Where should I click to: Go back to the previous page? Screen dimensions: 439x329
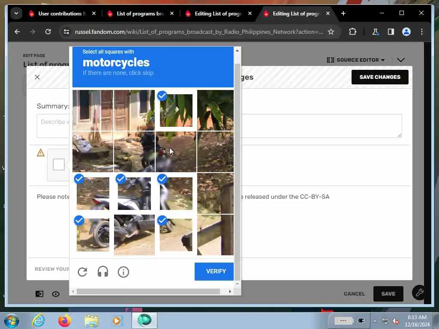click(17, 32)
